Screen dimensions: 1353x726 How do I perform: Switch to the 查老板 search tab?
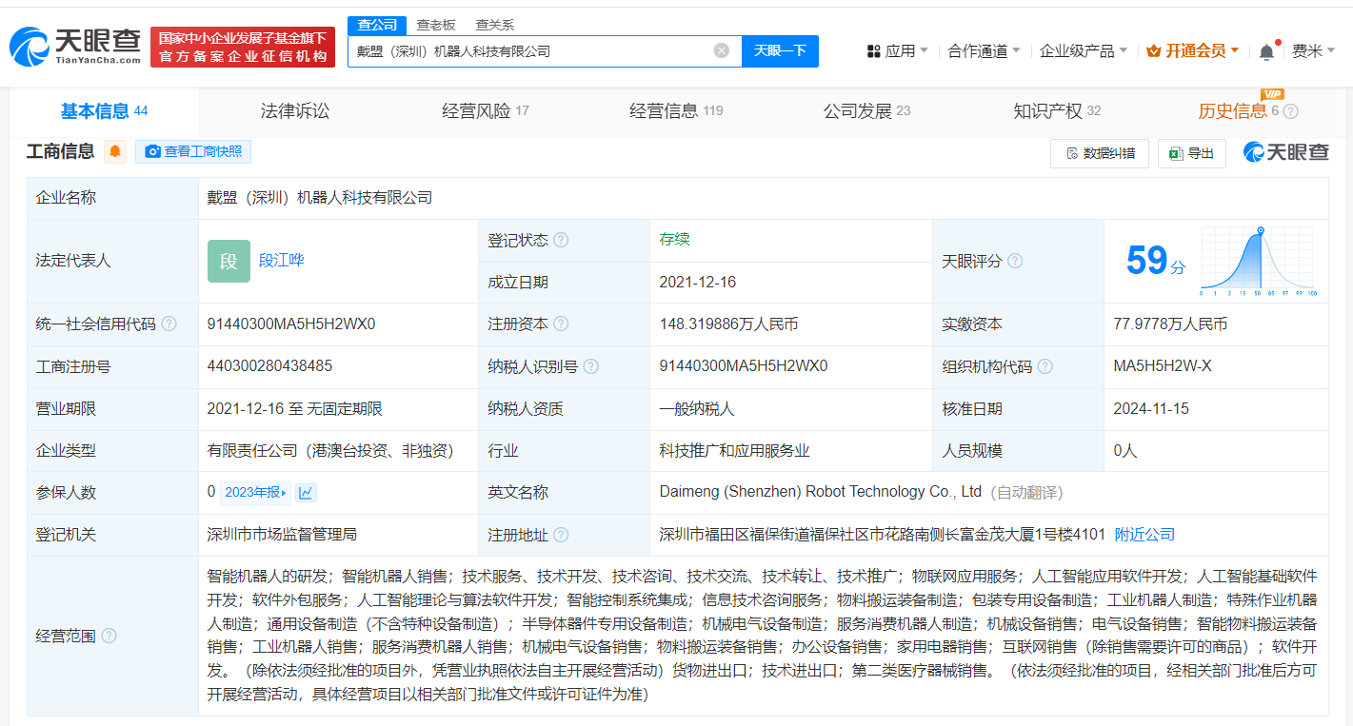click(x=436, y=25)
